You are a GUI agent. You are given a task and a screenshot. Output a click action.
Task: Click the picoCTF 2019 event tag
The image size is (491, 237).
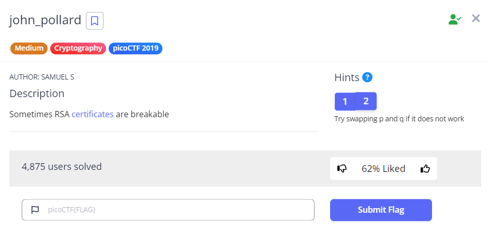[136, 49]
